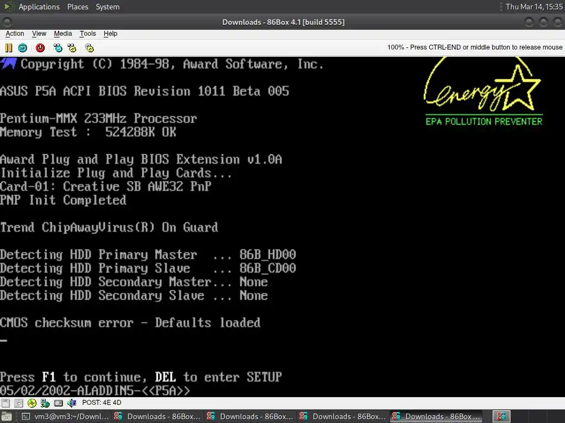
Task: Hard reset the machine with the teal circular arrow
Action: point(23,48)
